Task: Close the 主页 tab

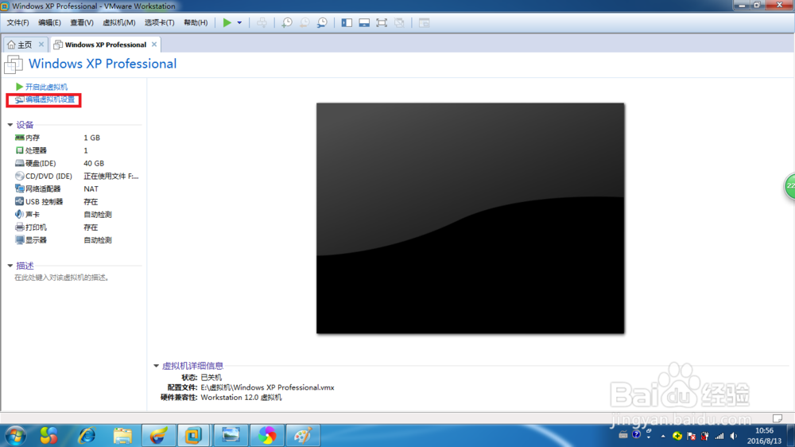Action: pos(41,44)
